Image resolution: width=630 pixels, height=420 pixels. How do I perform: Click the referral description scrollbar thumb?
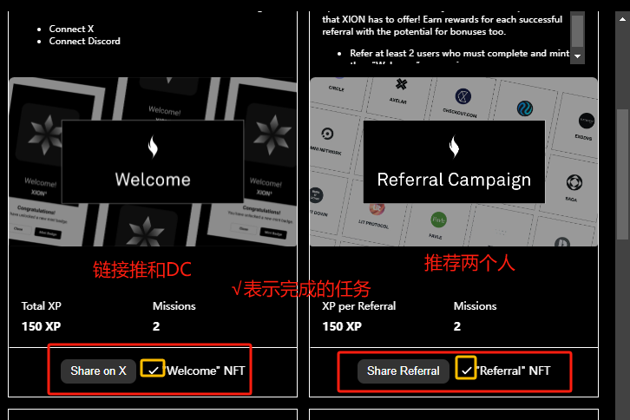click(577, 31)
